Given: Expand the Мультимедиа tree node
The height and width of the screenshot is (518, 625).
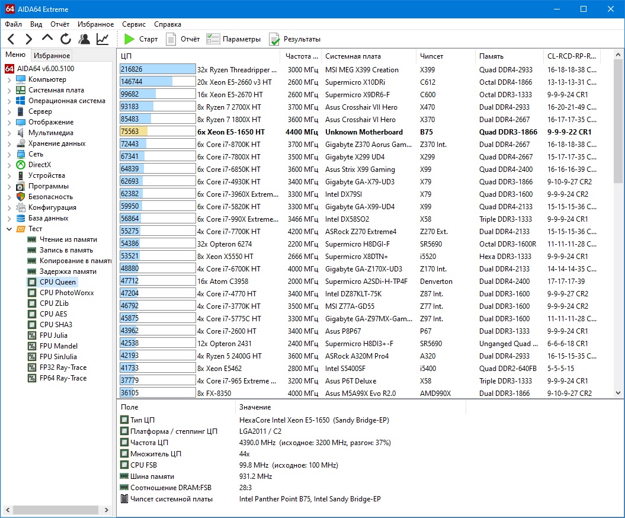Looking at the screenshot, I should [x=9, y=133].
